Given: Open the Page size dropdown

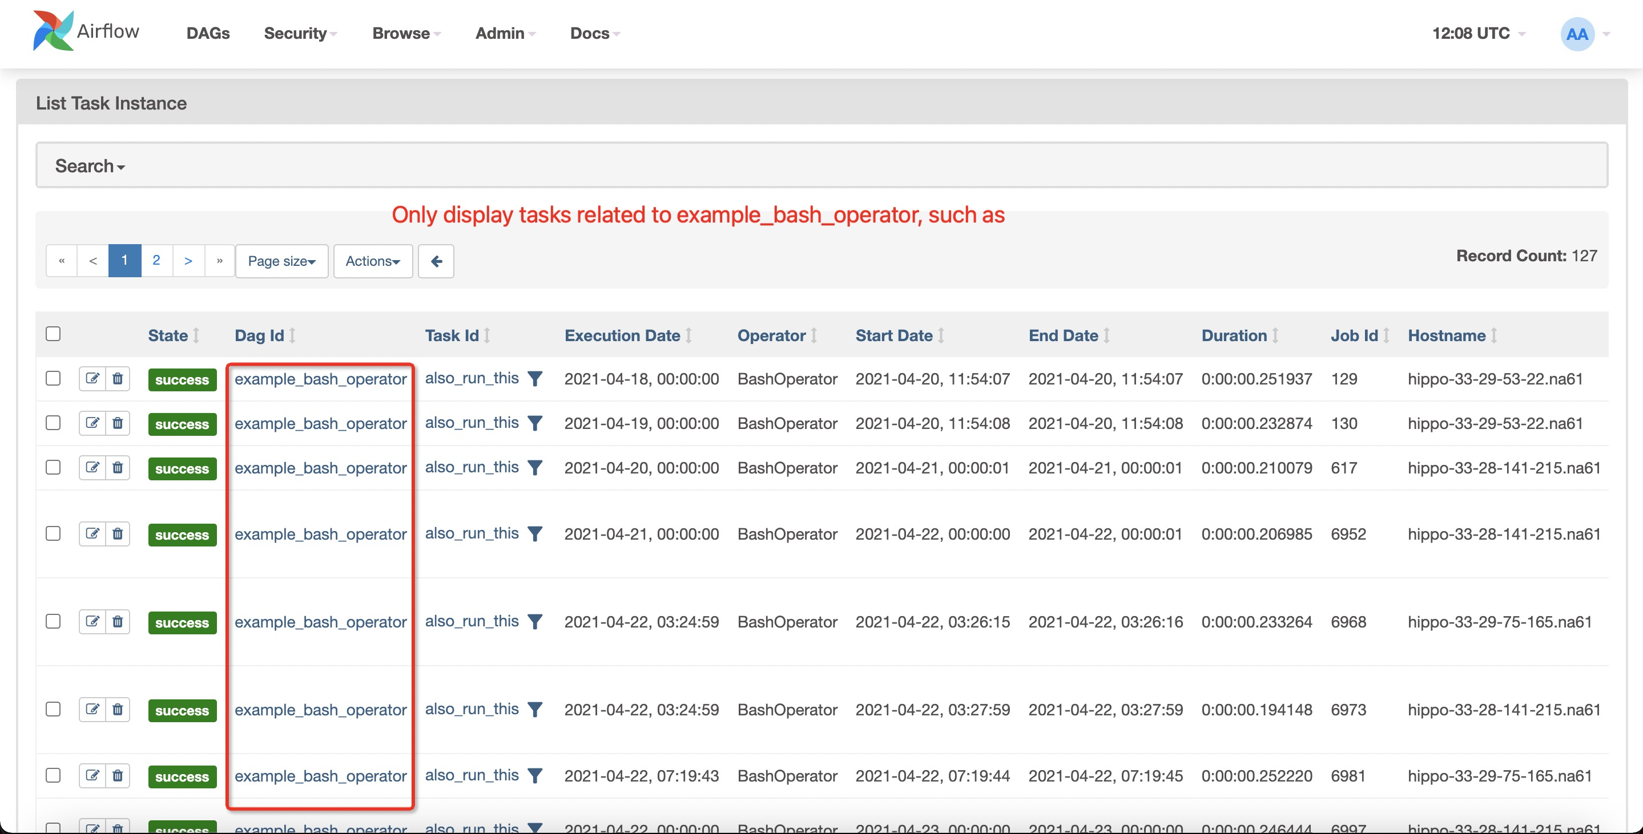Looking at the screenshot, I should coord(281,261).
